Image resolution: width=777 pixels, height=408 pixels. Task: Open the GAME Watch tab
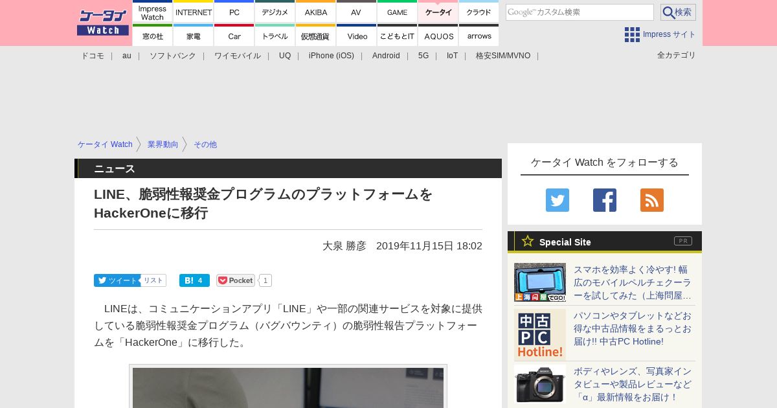pos(398,12)
